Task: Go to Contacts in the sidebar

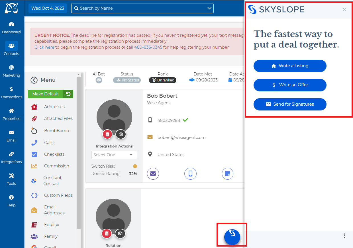Action: (x=11, y=48)
